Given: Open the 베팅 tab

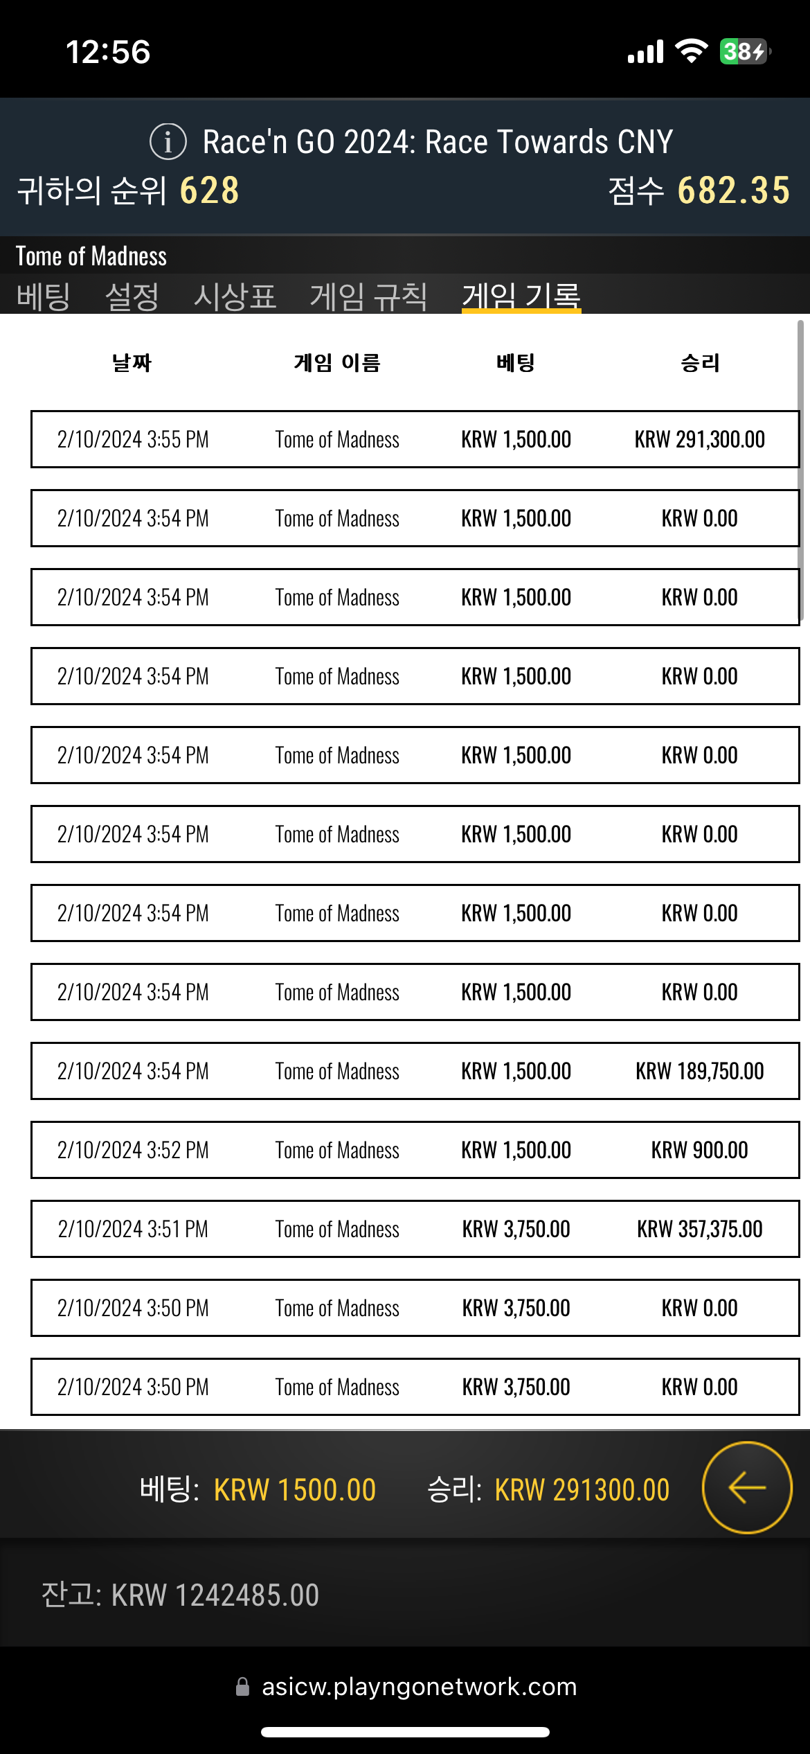Looking at the screenshot, I should pos(43,296).
